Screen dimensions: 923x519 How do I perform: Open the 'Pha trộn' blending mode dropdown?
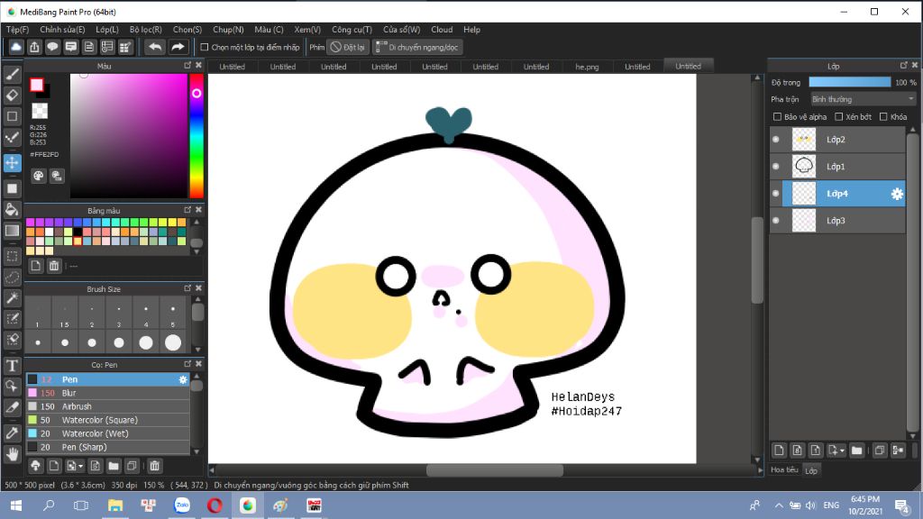pos(863,99)
